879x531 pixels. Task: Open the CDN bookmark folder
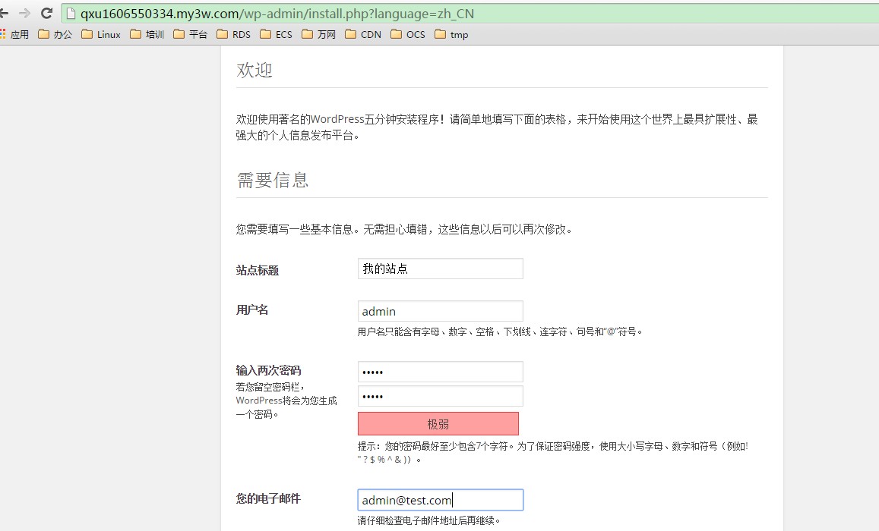click(x=362, y=34)
